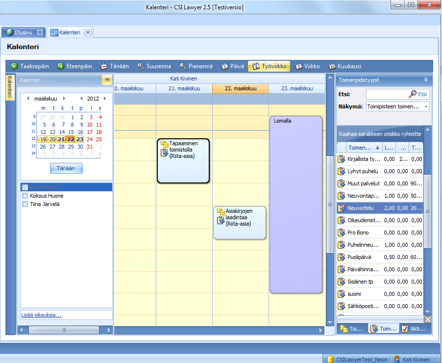
Task: Pin the Toimenpidetyypit panel
Action: pyautogui.click(x=426, y=80)
